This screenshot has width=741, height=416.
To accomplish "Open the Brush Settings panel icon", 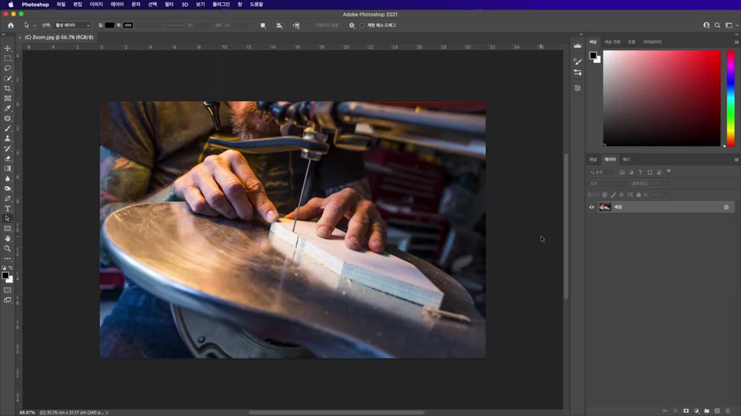I will pos(577,61).
